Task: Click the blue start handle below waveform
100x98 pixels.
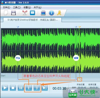Action: tap(17, 79)
